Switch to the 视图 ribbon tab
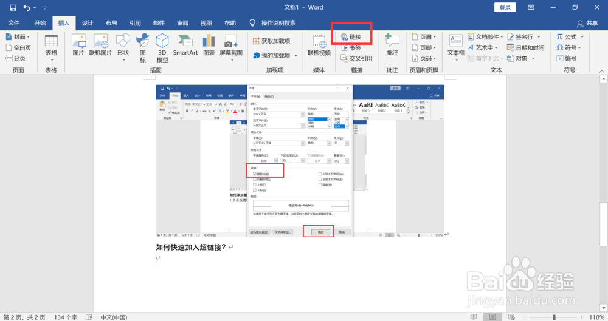 tap(206, 23)
